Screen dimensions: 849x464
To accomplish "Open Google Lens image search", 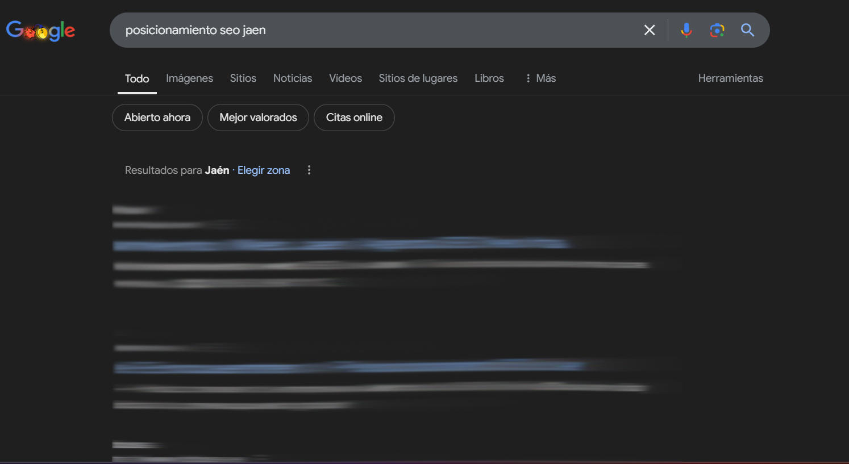I will click(717, 30).
